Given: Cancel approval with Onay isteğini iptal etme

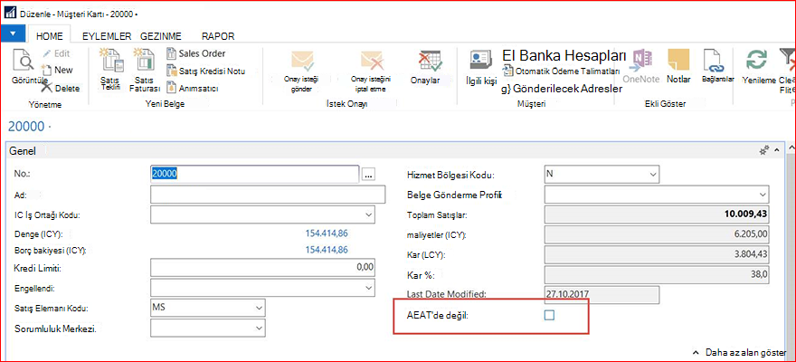Looking at the screenshot, I should coord(372,62).
